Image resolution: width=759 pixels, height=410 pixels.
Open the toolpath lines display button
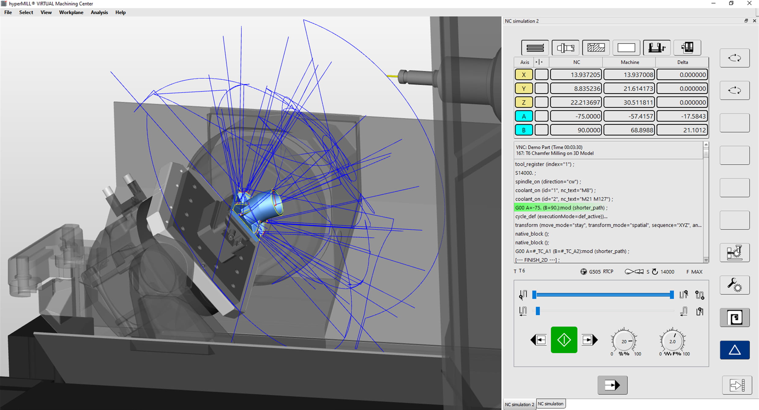(535, 48)
